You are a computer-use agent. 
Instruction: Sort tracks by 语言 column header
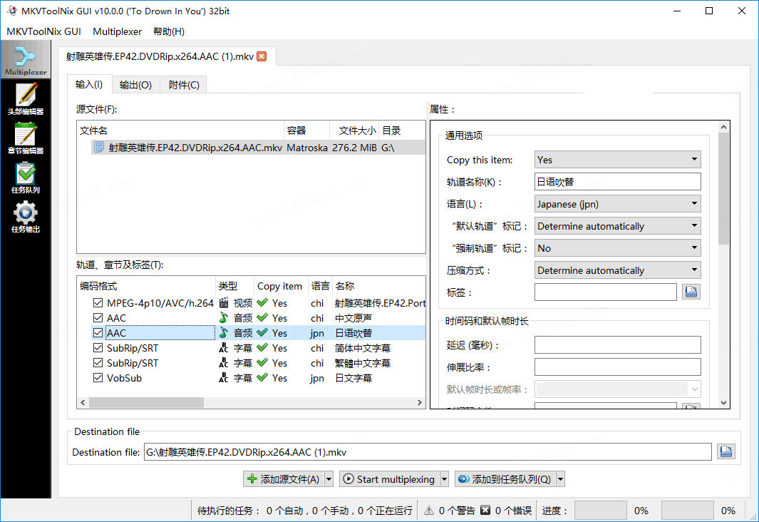point(320,286)
